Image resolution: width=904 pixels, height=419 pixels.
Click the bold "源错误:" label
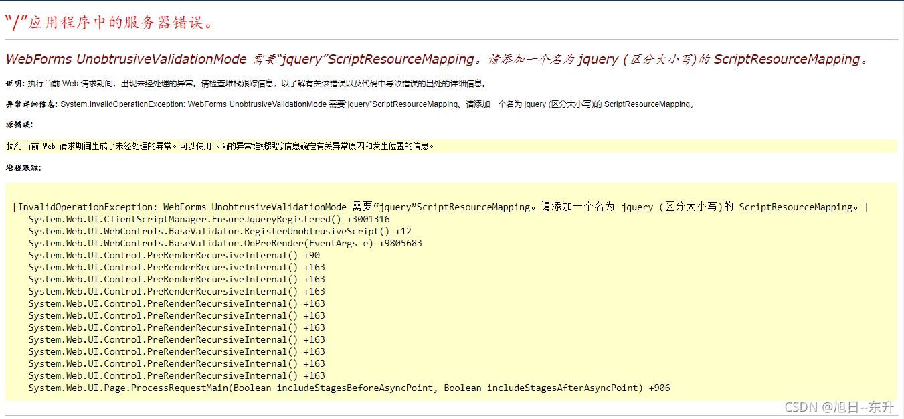coord(19,124)
